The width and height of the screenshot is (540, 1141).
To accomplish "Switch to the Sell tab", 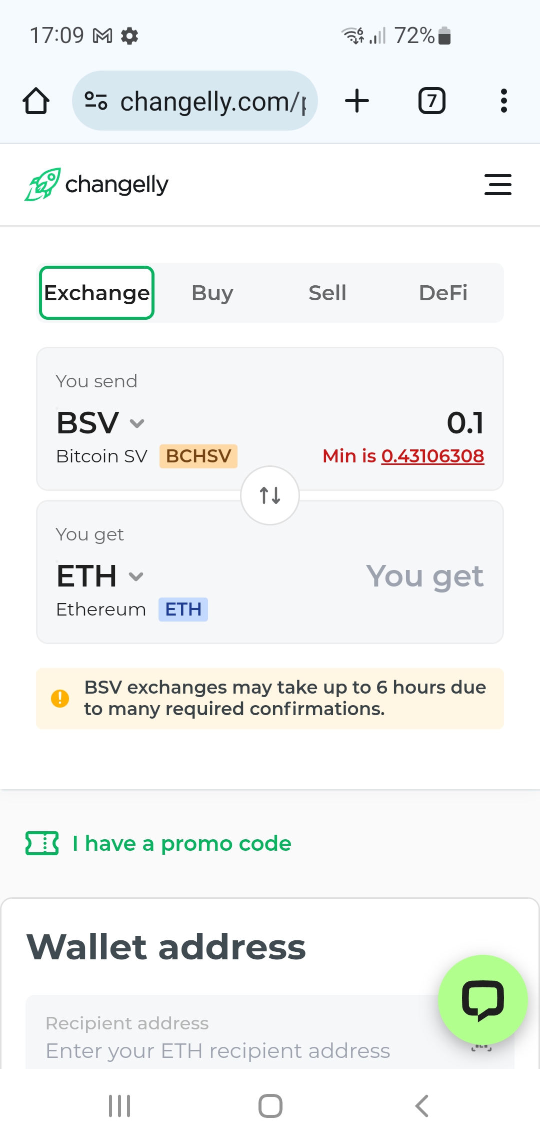I will pyautogui.click(x=327, y=293).
